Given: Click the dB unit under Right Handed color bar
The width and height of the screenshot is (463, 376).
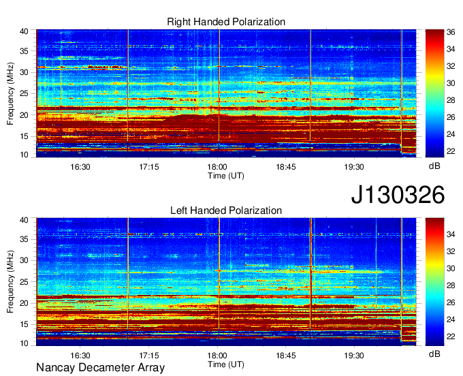Looking at the screenshot, I should [434, 166].
